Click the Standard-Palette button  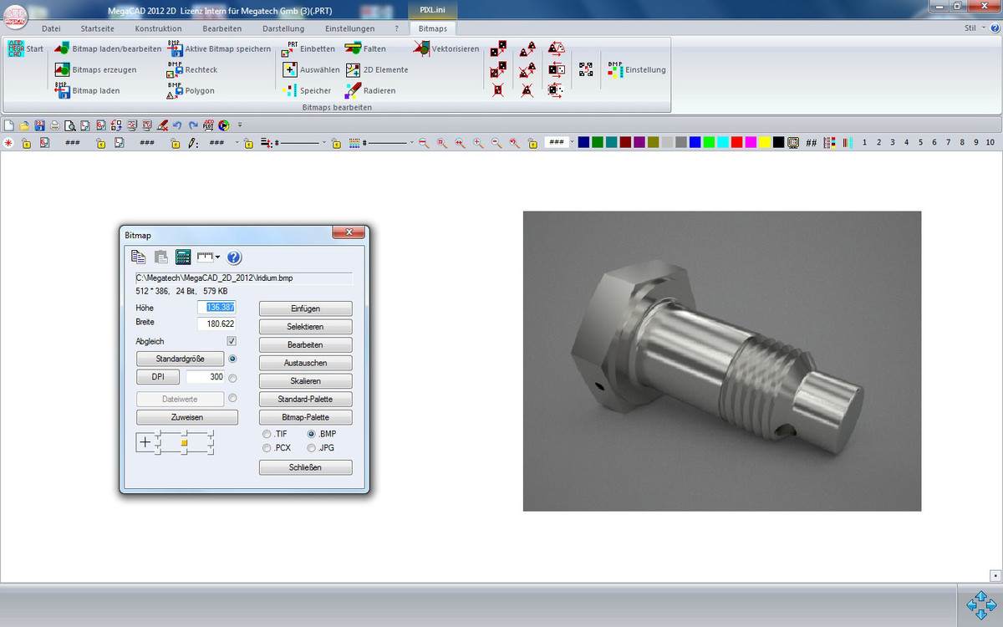pos(305,399)
